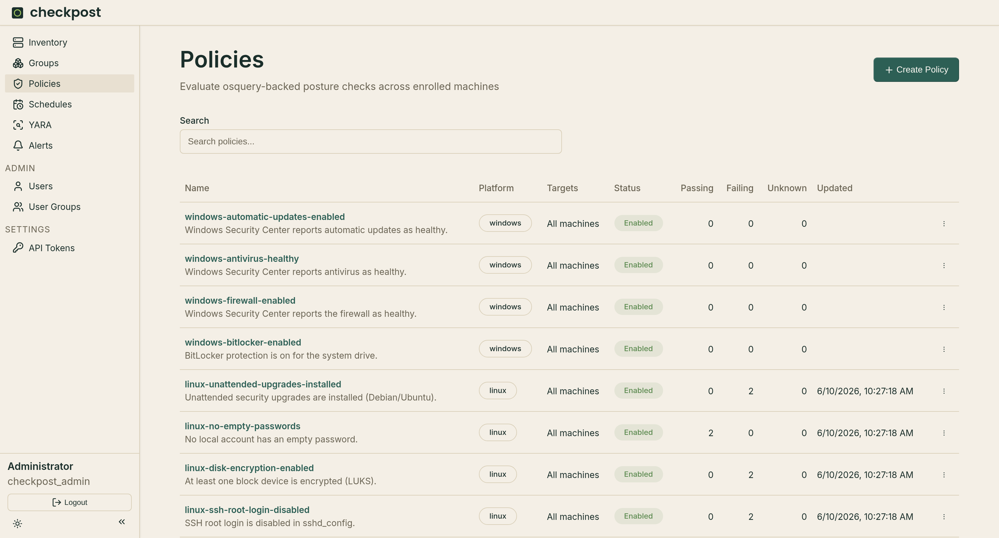Click the Unknown column header
999x538 pixels.
pyautogui.click(x=787, y=188)
